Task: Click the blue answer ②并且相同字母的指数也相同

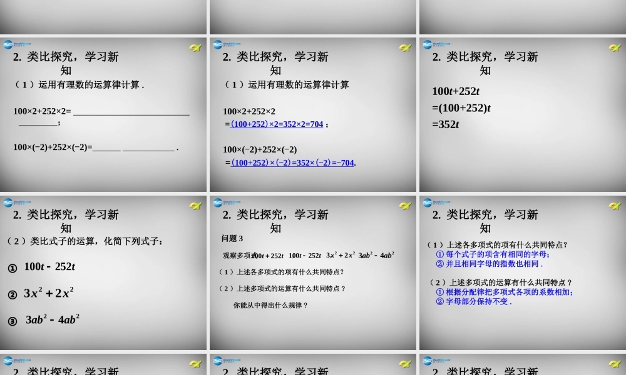Action: 490,264
